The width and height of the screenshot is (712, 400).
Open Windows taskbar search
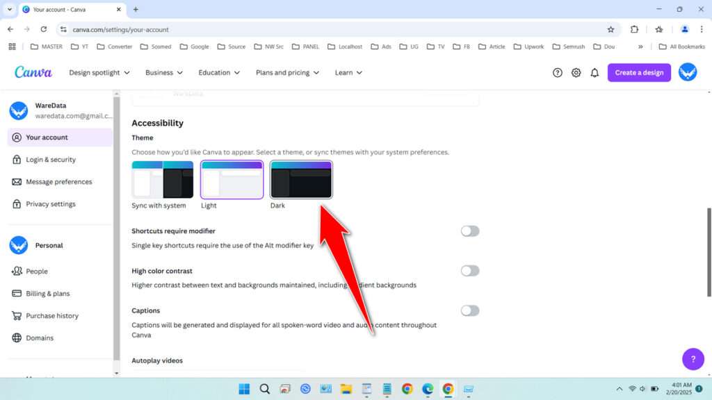point(265,389)
